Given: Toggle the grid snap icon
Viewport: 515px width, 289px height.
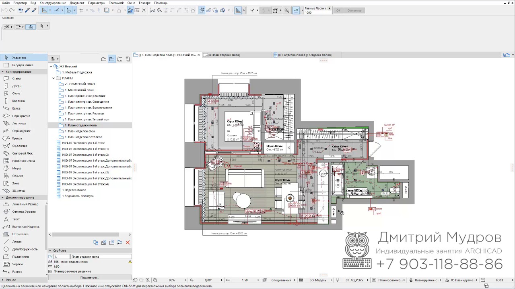Looking at the screenshot, I should 81,10.
